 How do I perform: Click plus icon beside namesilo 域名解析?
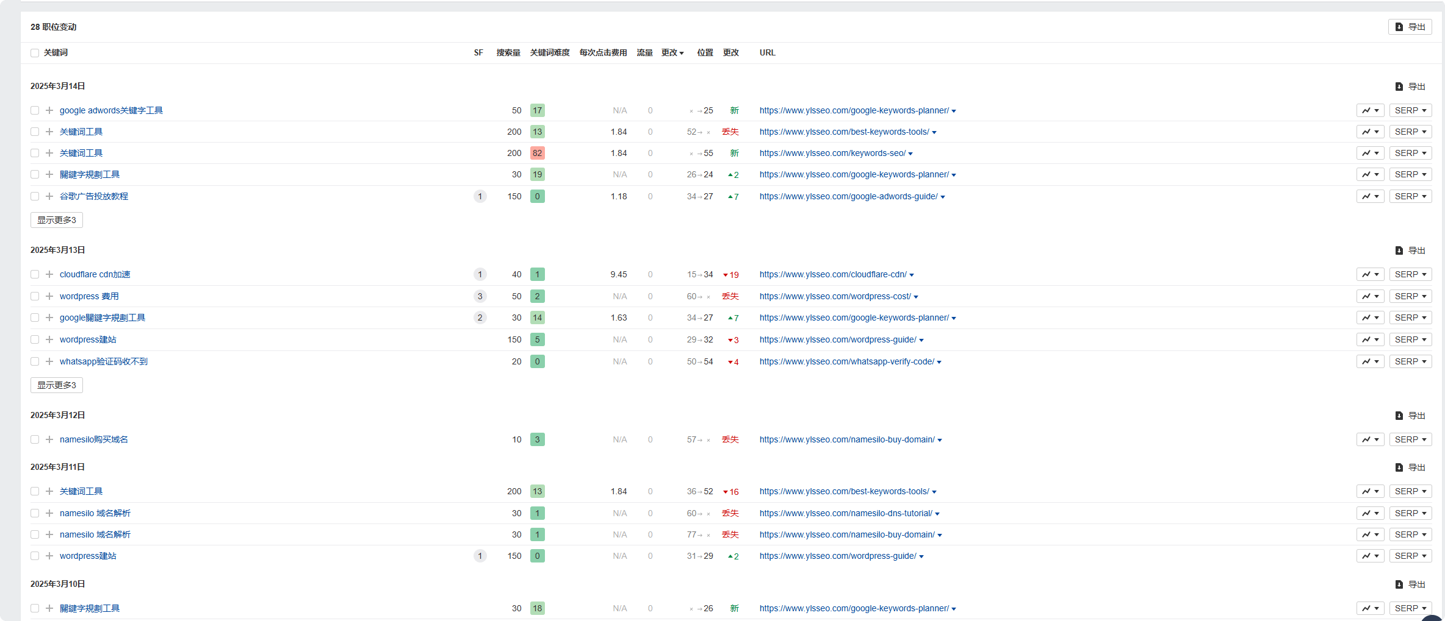(49, 513)
